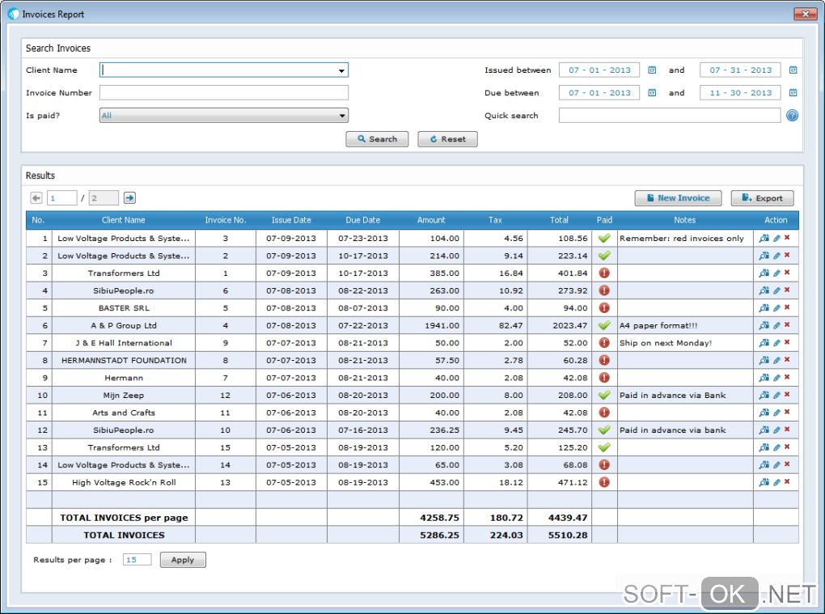The image size is (825, 614).
Task: Go to next results page arrow
Action: click(x=129, y=198)
